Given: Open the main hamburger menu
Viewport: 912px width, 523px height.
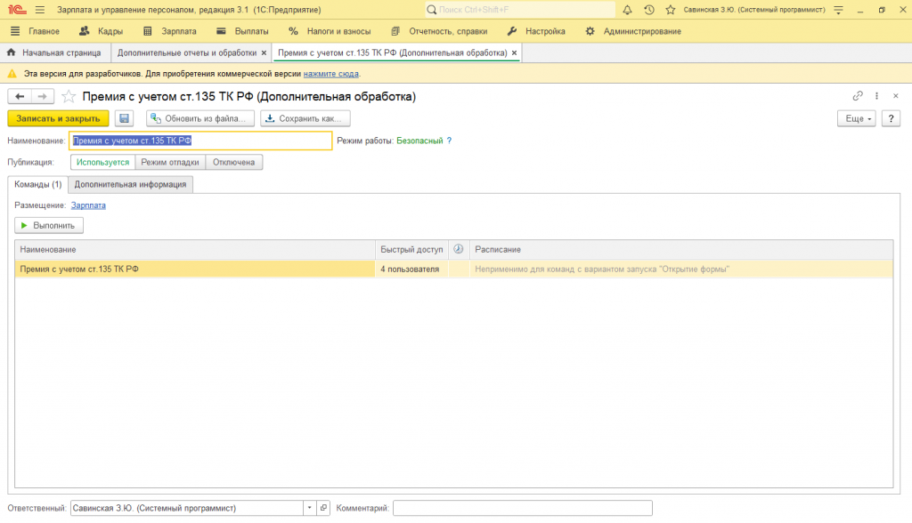Looking at the screenshot, I should (39, 10).
